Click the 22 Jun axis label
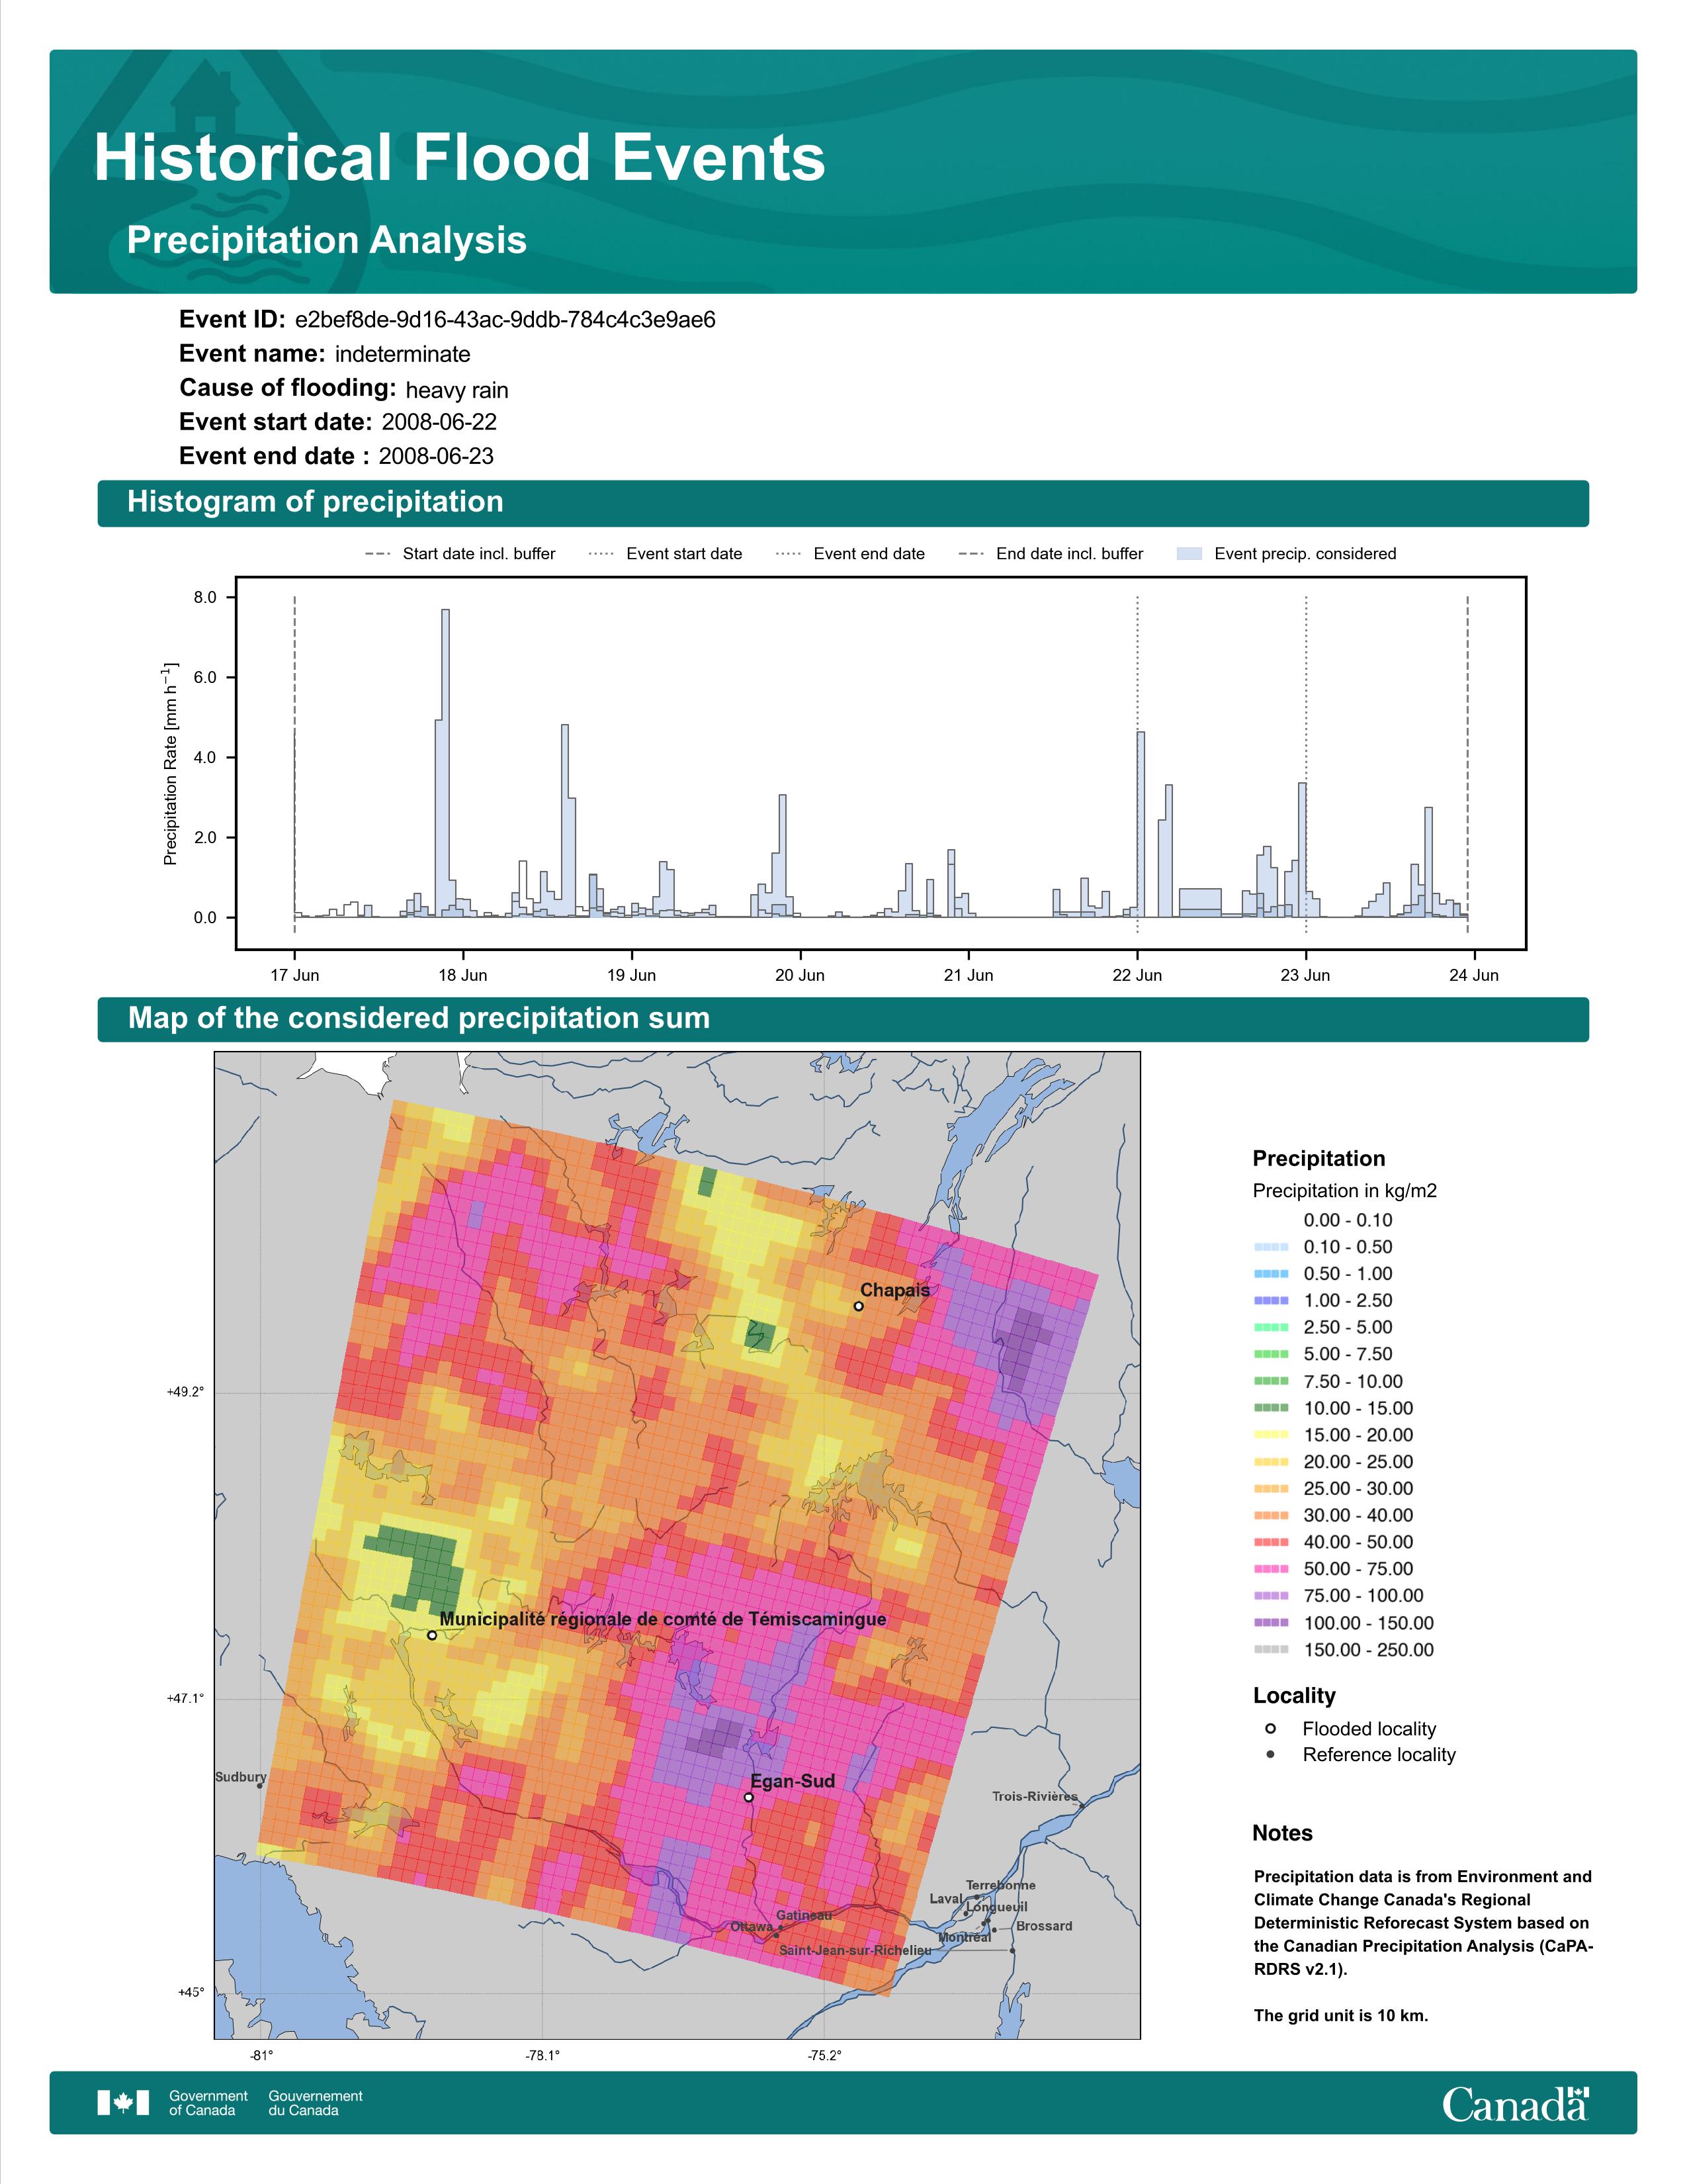Screen dimensions: 1687x2184 click(1137, 975)
